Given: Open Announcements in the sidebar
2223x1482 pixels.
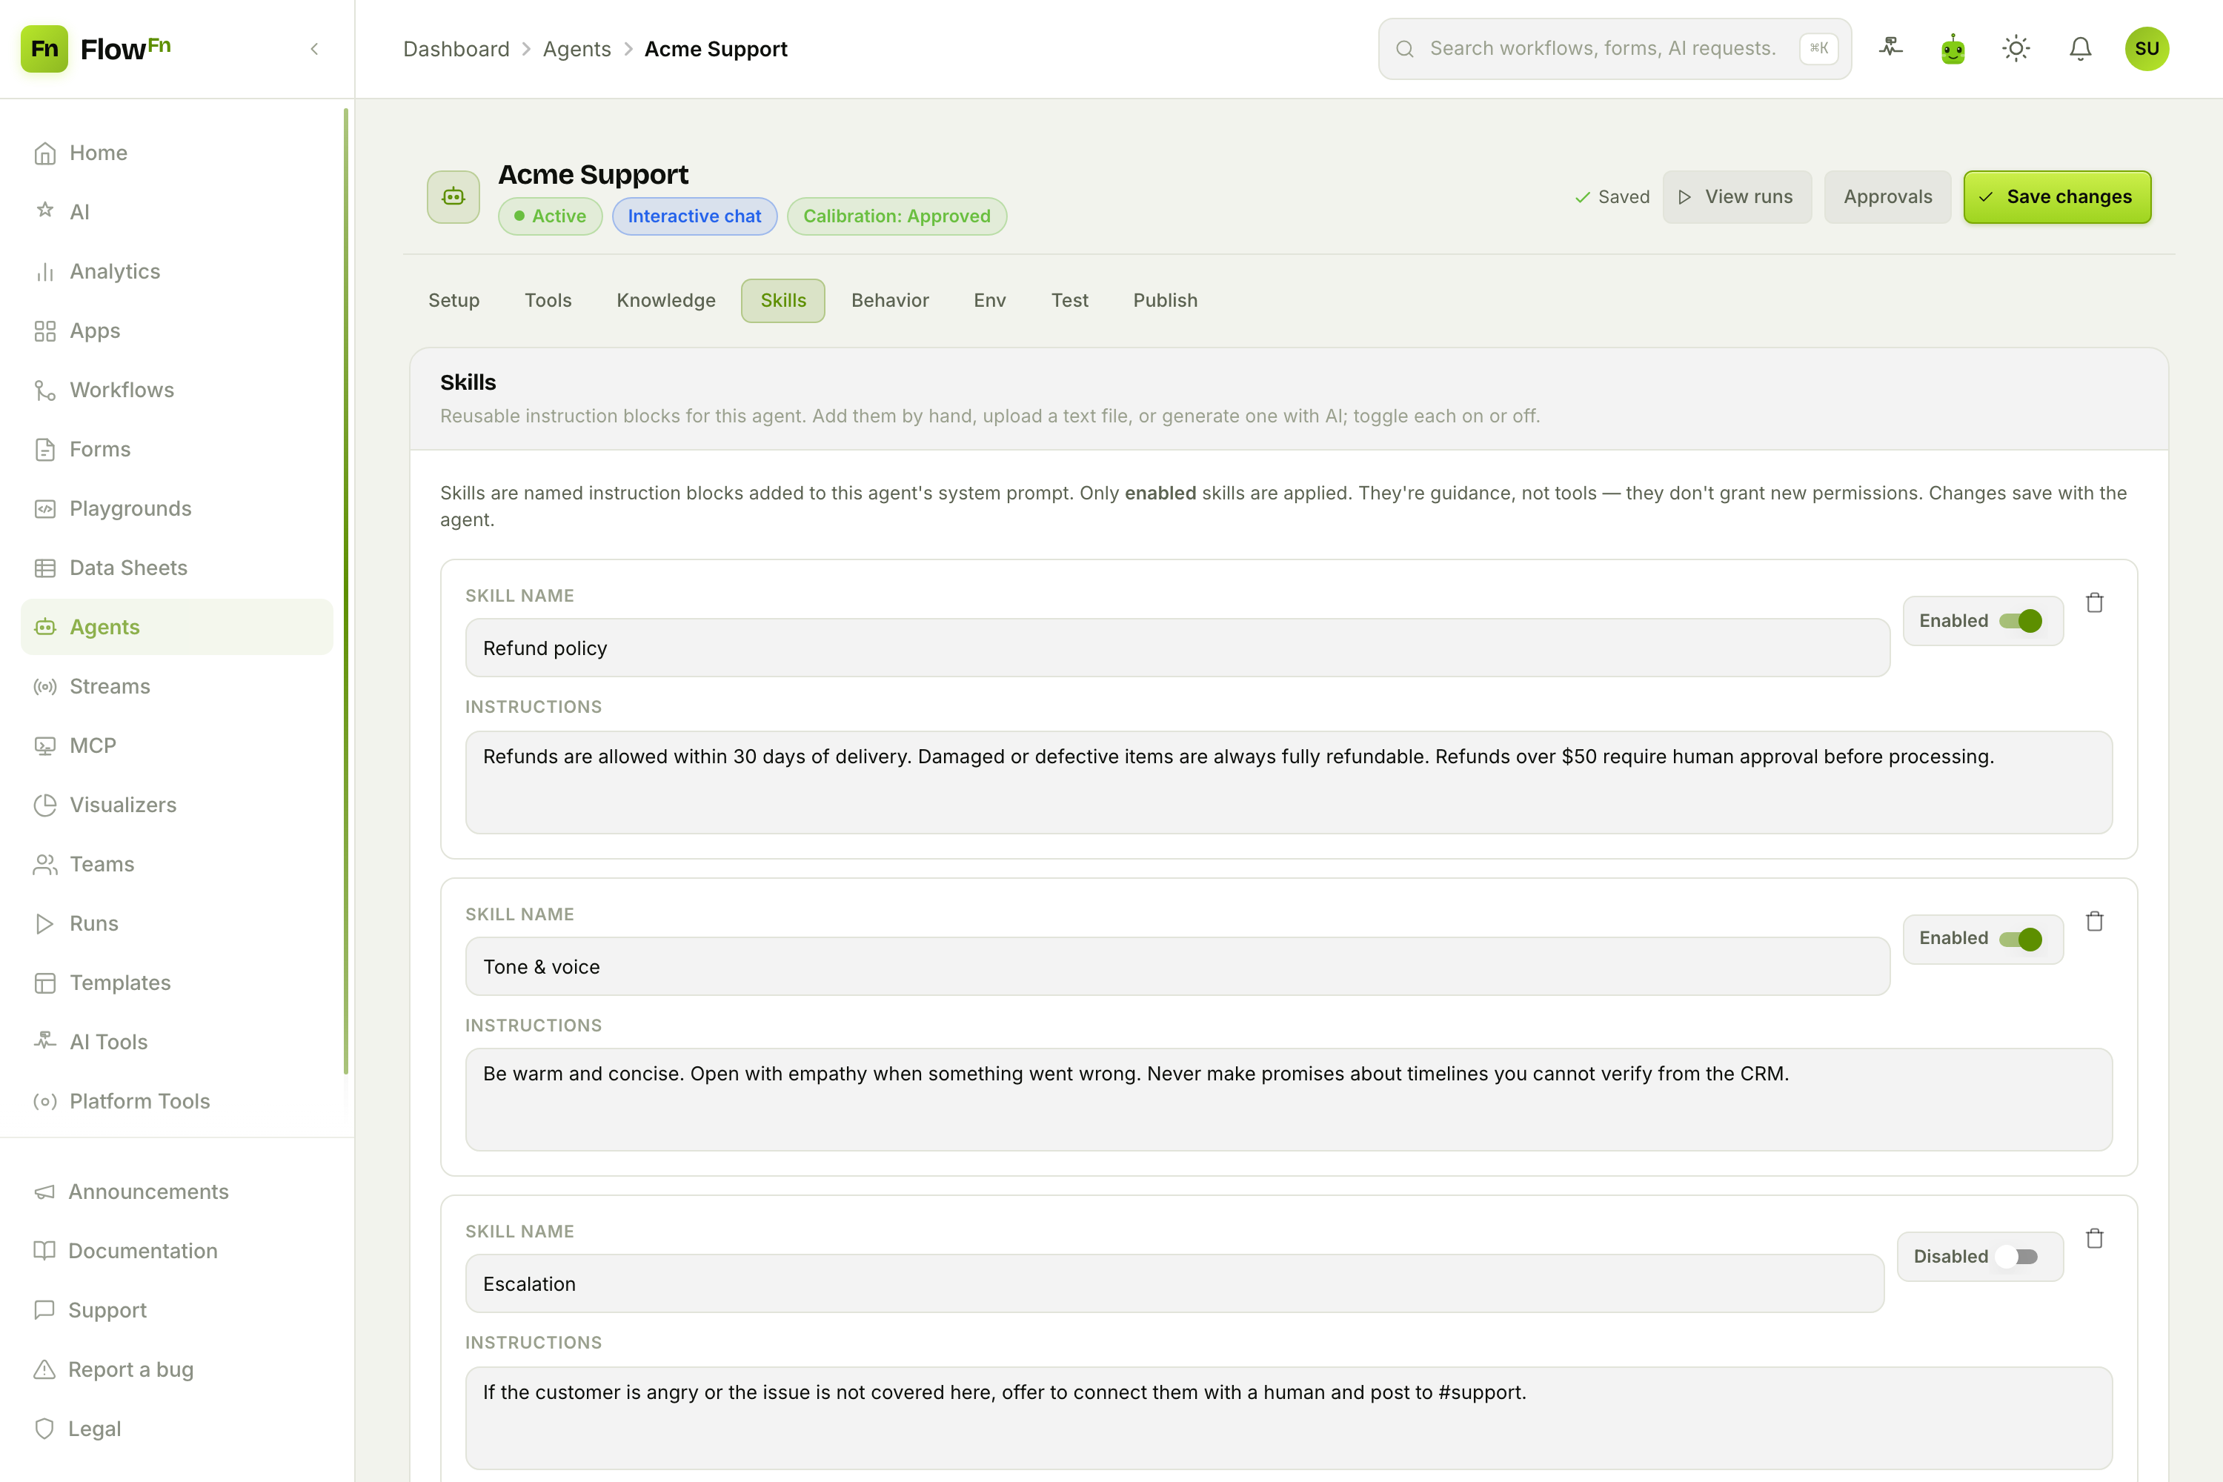Looking at the screenshot, I should 177,1192.
